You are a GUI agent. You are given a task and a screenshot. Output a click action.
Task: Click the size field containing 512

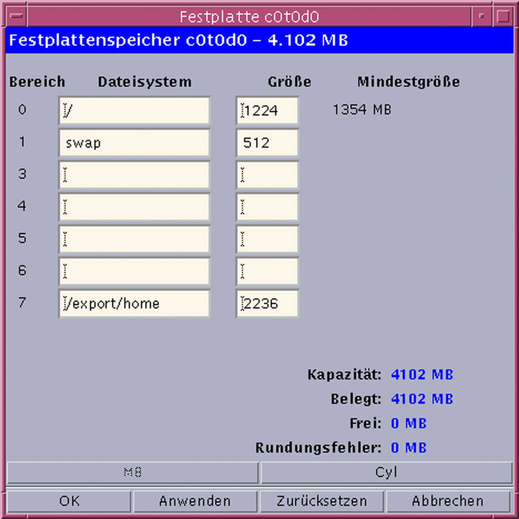pos(267,143)
